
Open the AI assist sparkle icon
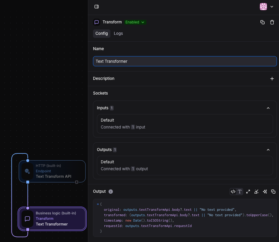click(x=265, y=191)
